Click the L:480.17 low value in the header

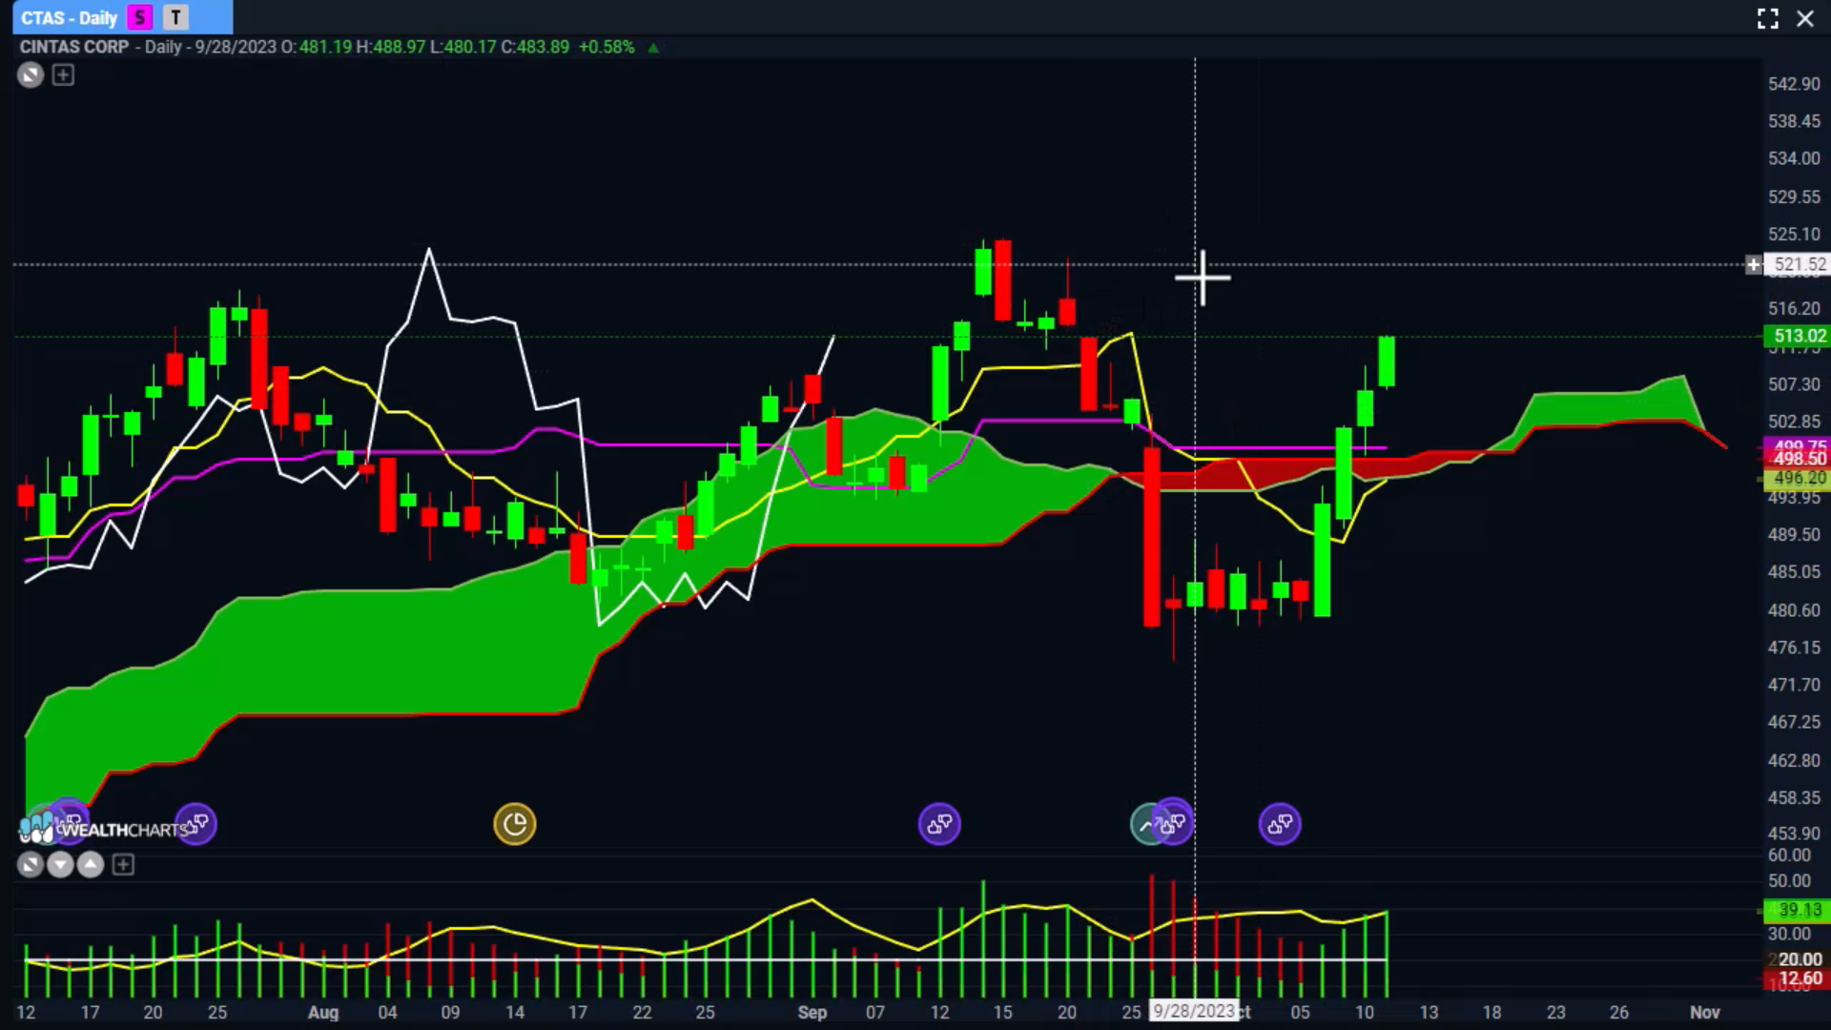[463, 47]
